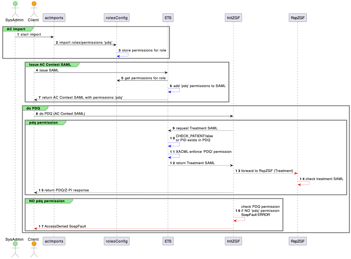Click the top ETS participant box
Image resolution: width=351 pixels, height=259 pixels.
(168, 18)
